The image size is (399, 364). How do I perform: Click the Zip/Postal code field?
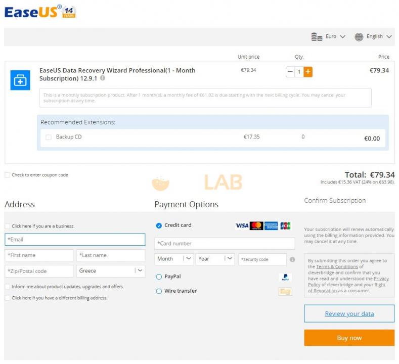(38, 271)
